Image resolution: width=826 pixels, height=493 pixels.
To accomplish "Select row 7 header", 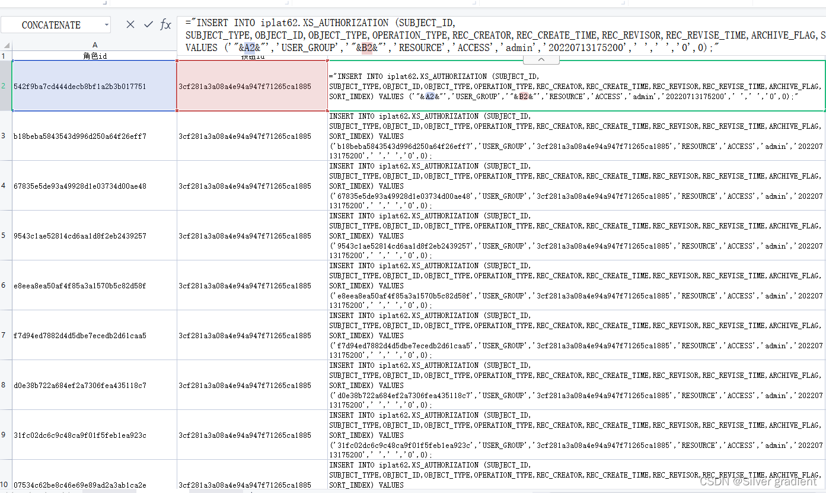I will [x=6, y=335].
